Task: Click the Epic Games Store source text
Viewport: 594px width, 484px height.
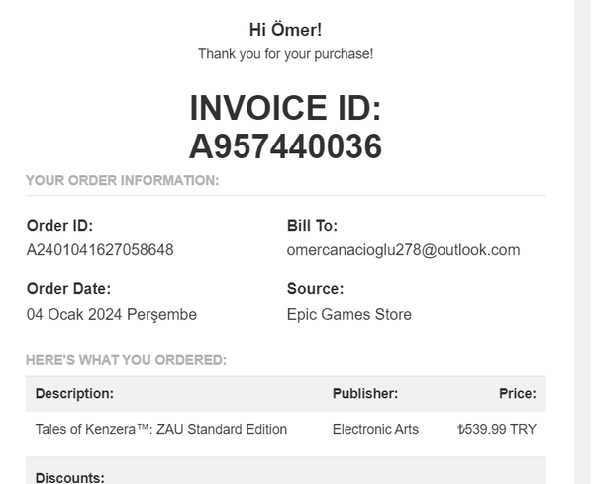Action: pos(349,315)
